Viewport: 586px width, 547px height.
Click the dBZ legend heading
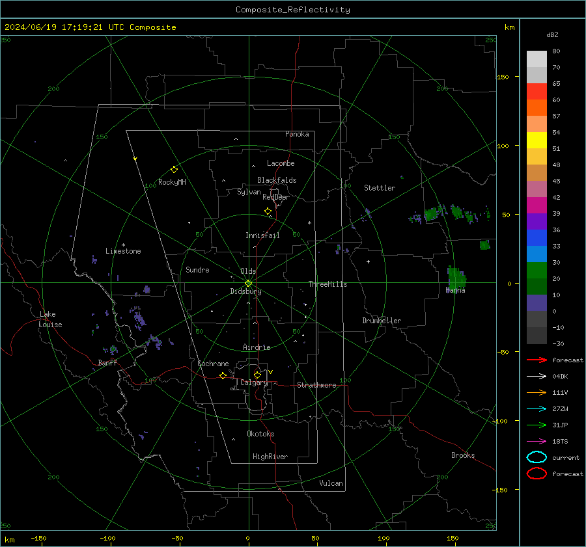[552, 34]
